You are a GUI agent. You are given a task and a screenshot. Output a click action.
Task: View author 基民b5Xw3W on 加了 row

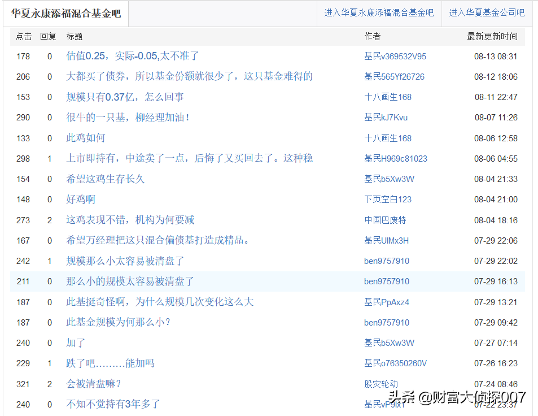click(389, 343)
